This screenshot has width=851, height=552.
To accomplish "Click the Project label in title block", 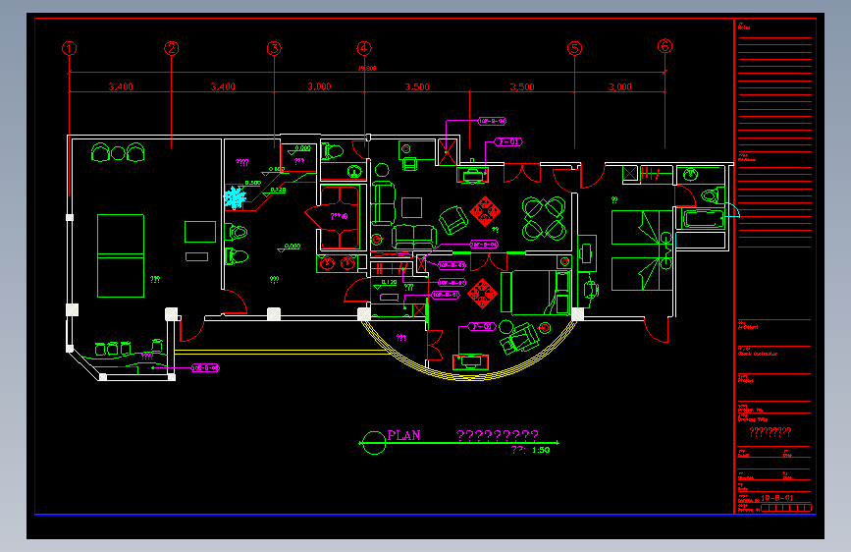I will pos(746,380).
